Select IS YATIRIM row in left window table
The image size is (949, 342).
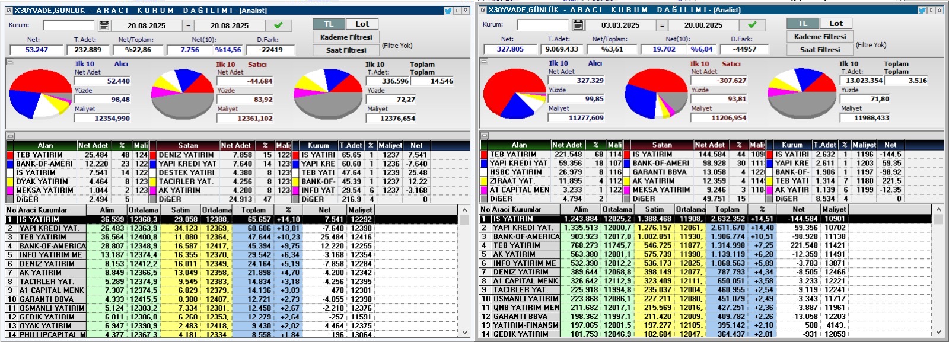tap(232, 219)
